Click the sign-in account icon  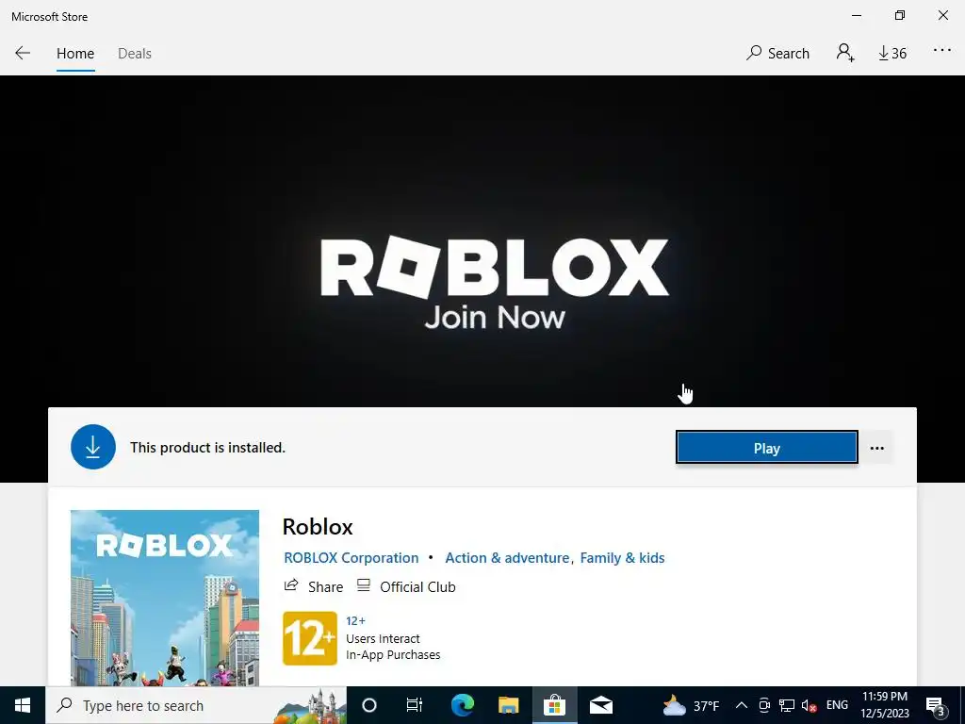(845, 53)
